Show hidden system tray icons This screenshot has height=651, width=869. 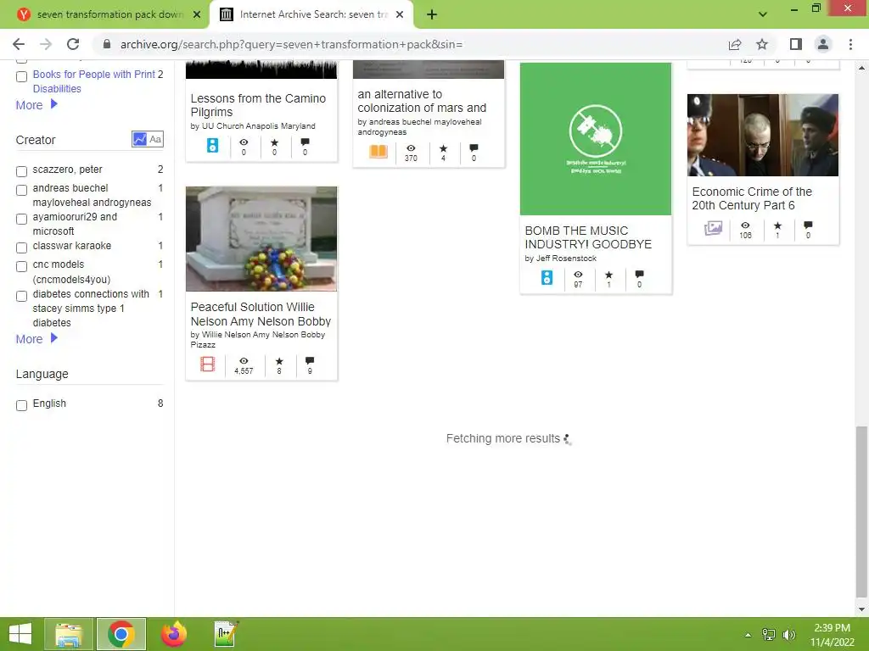[x=748, y=634]
